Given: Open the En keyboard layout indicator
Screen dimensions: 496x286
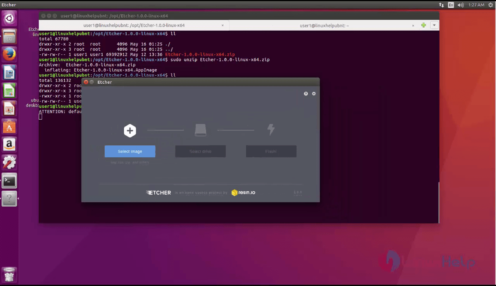Looking at the screenshot, I should click(x=451, y=5).
